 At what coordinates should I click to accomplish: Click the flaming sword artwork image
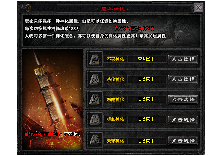pos(53,99)
